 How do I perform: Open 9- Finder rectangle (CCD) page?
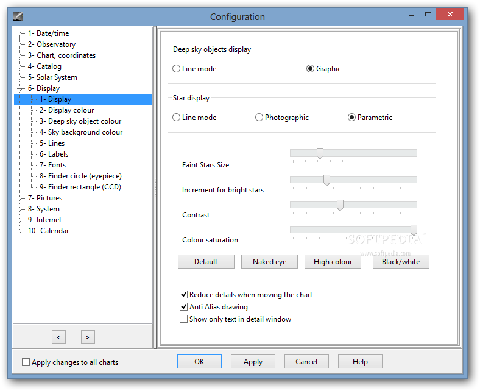point(80,187)
